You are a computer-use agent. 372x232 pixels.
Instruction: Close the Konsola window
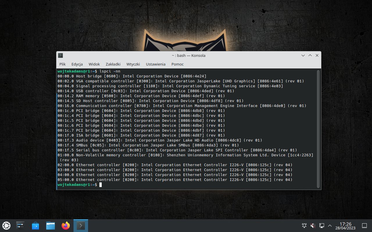pyautogui.click(x=317, y=55)
